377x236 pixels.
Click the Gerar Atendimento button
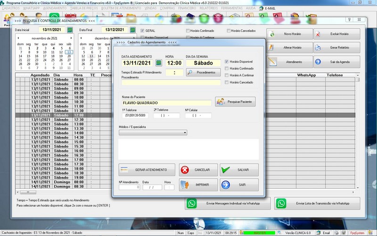click(x=147, y=170)
